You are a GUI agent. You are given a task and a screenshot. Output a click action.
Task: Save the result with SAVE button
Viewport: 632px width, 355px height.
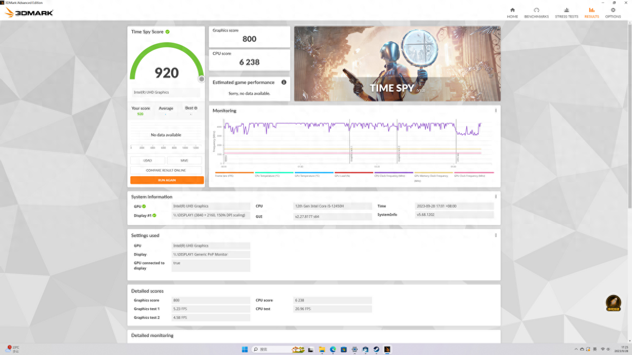coord(184,160)
